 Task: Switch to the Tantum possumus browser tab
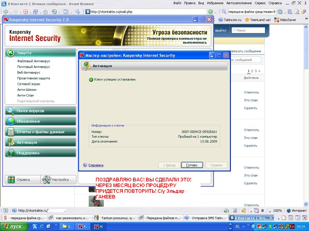[115, 218]
